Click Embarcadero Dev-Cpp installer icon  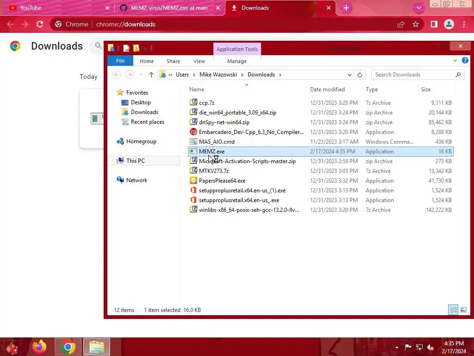point(193,132)
